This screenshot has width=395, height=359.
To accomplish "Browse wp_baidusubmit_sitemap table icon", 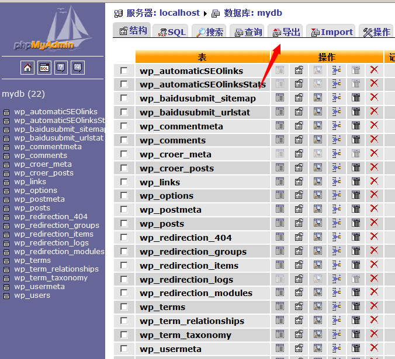I will pos(280,97).
